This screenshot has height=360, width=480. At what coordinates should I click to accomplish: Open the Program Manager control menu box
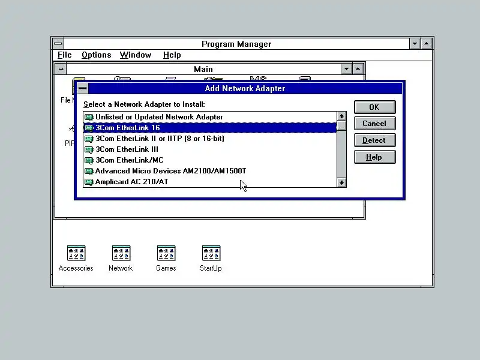[x=58, y=44]
